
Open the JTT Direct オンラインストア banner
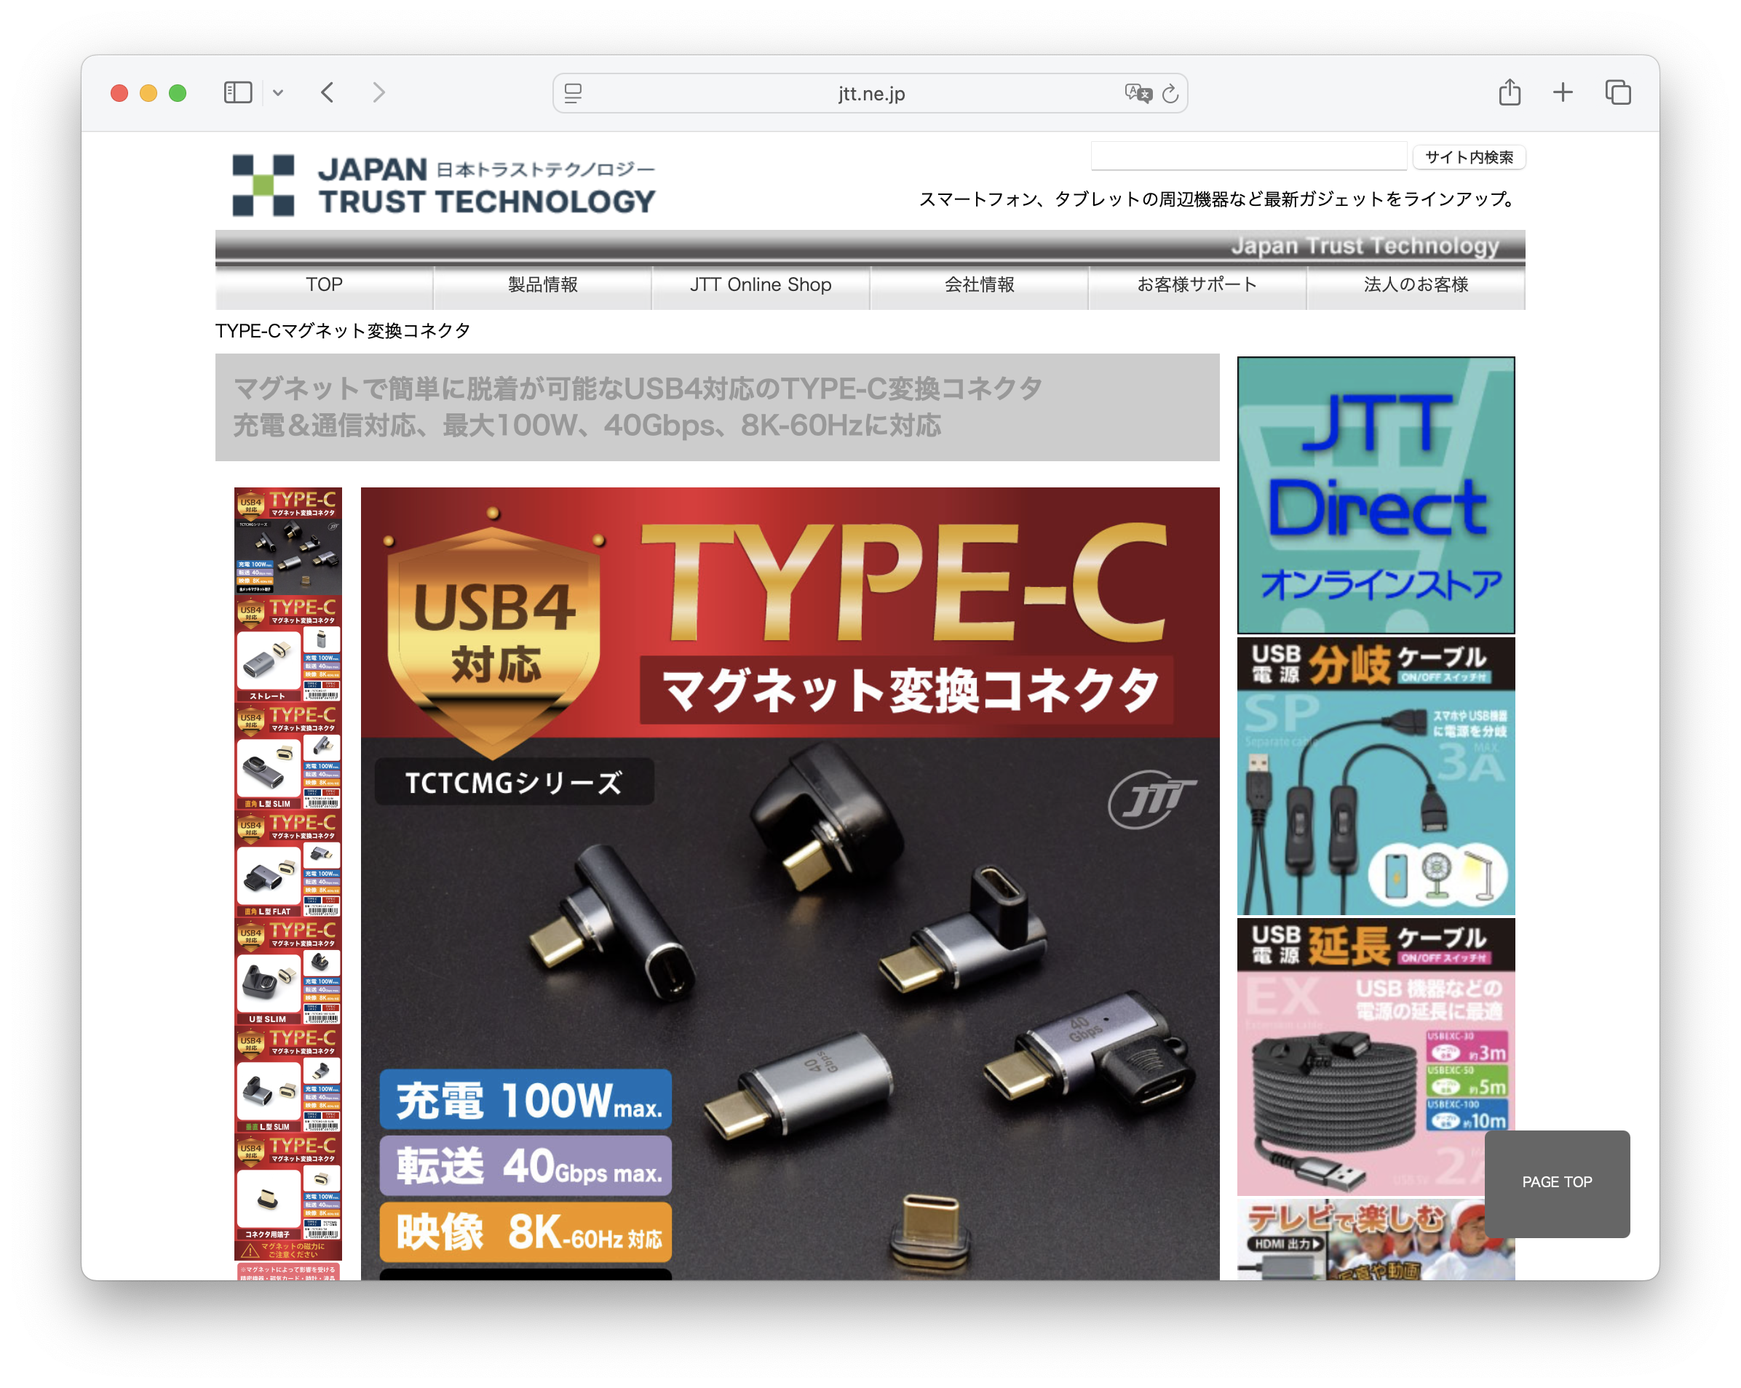point(1376,495)
